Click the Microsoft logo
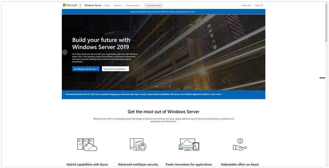329x168 pixels. coord(70,5)
